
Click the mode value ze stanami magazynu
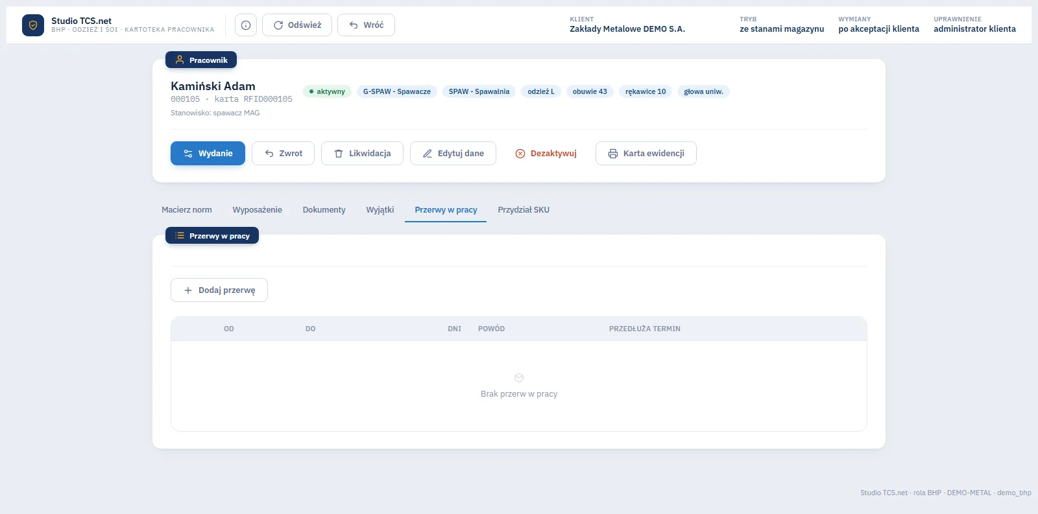(x=782, y=29)
